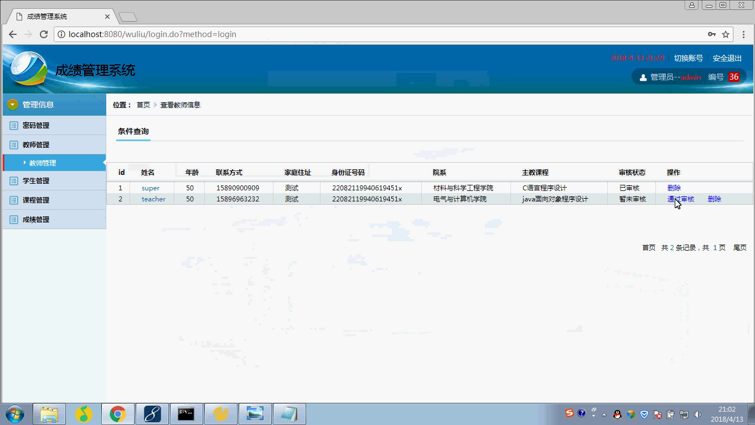Go to pagination 尾页 link
This screenshot has height=425, width=755.
pos(740,248)
